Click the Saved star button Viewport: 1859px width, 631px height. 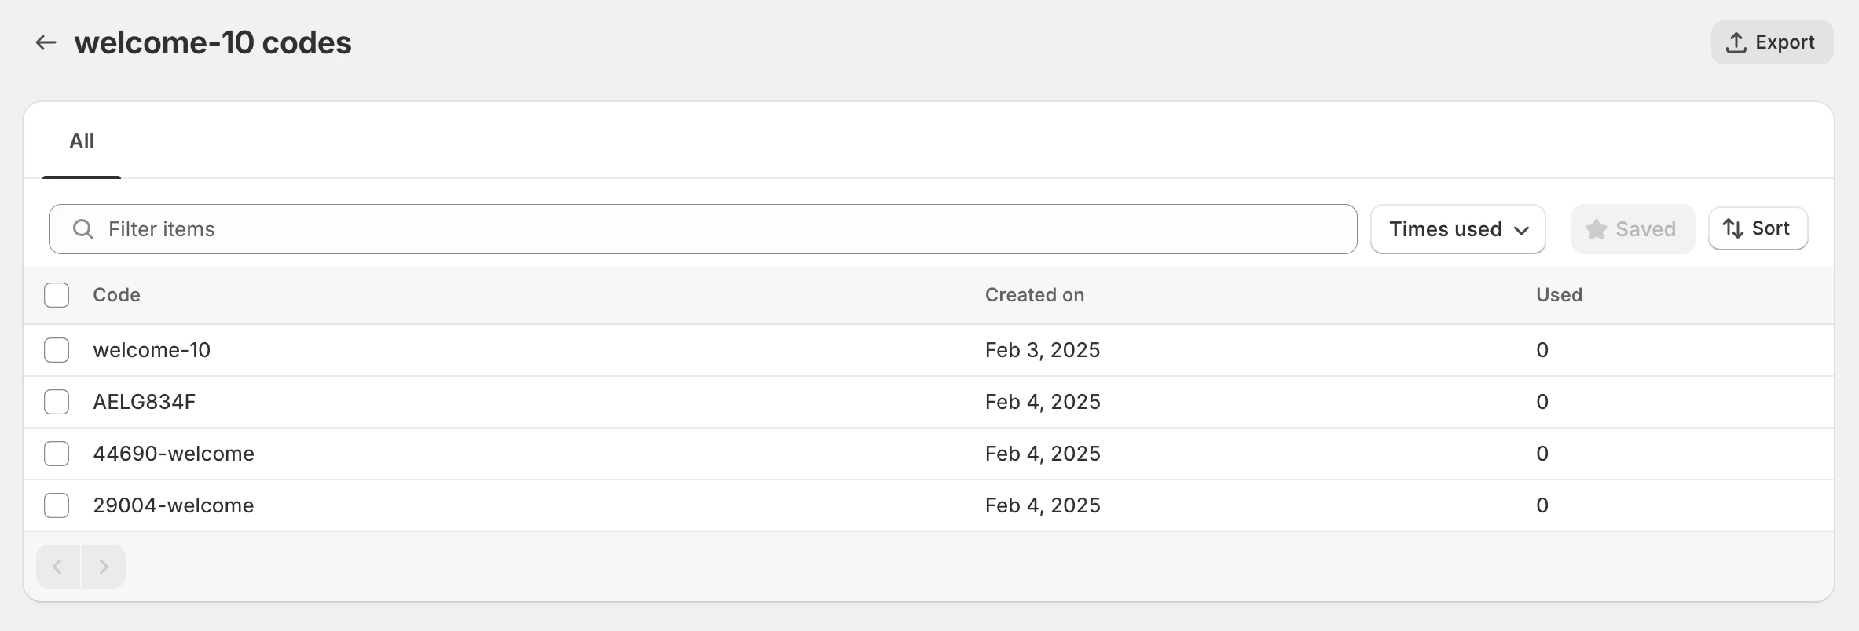tap(1632, 229)
